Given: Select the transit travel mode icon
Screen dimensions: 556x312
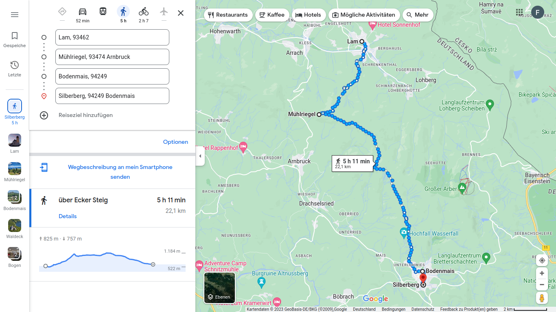Looking at the screenshot, I should coord(103,12).
